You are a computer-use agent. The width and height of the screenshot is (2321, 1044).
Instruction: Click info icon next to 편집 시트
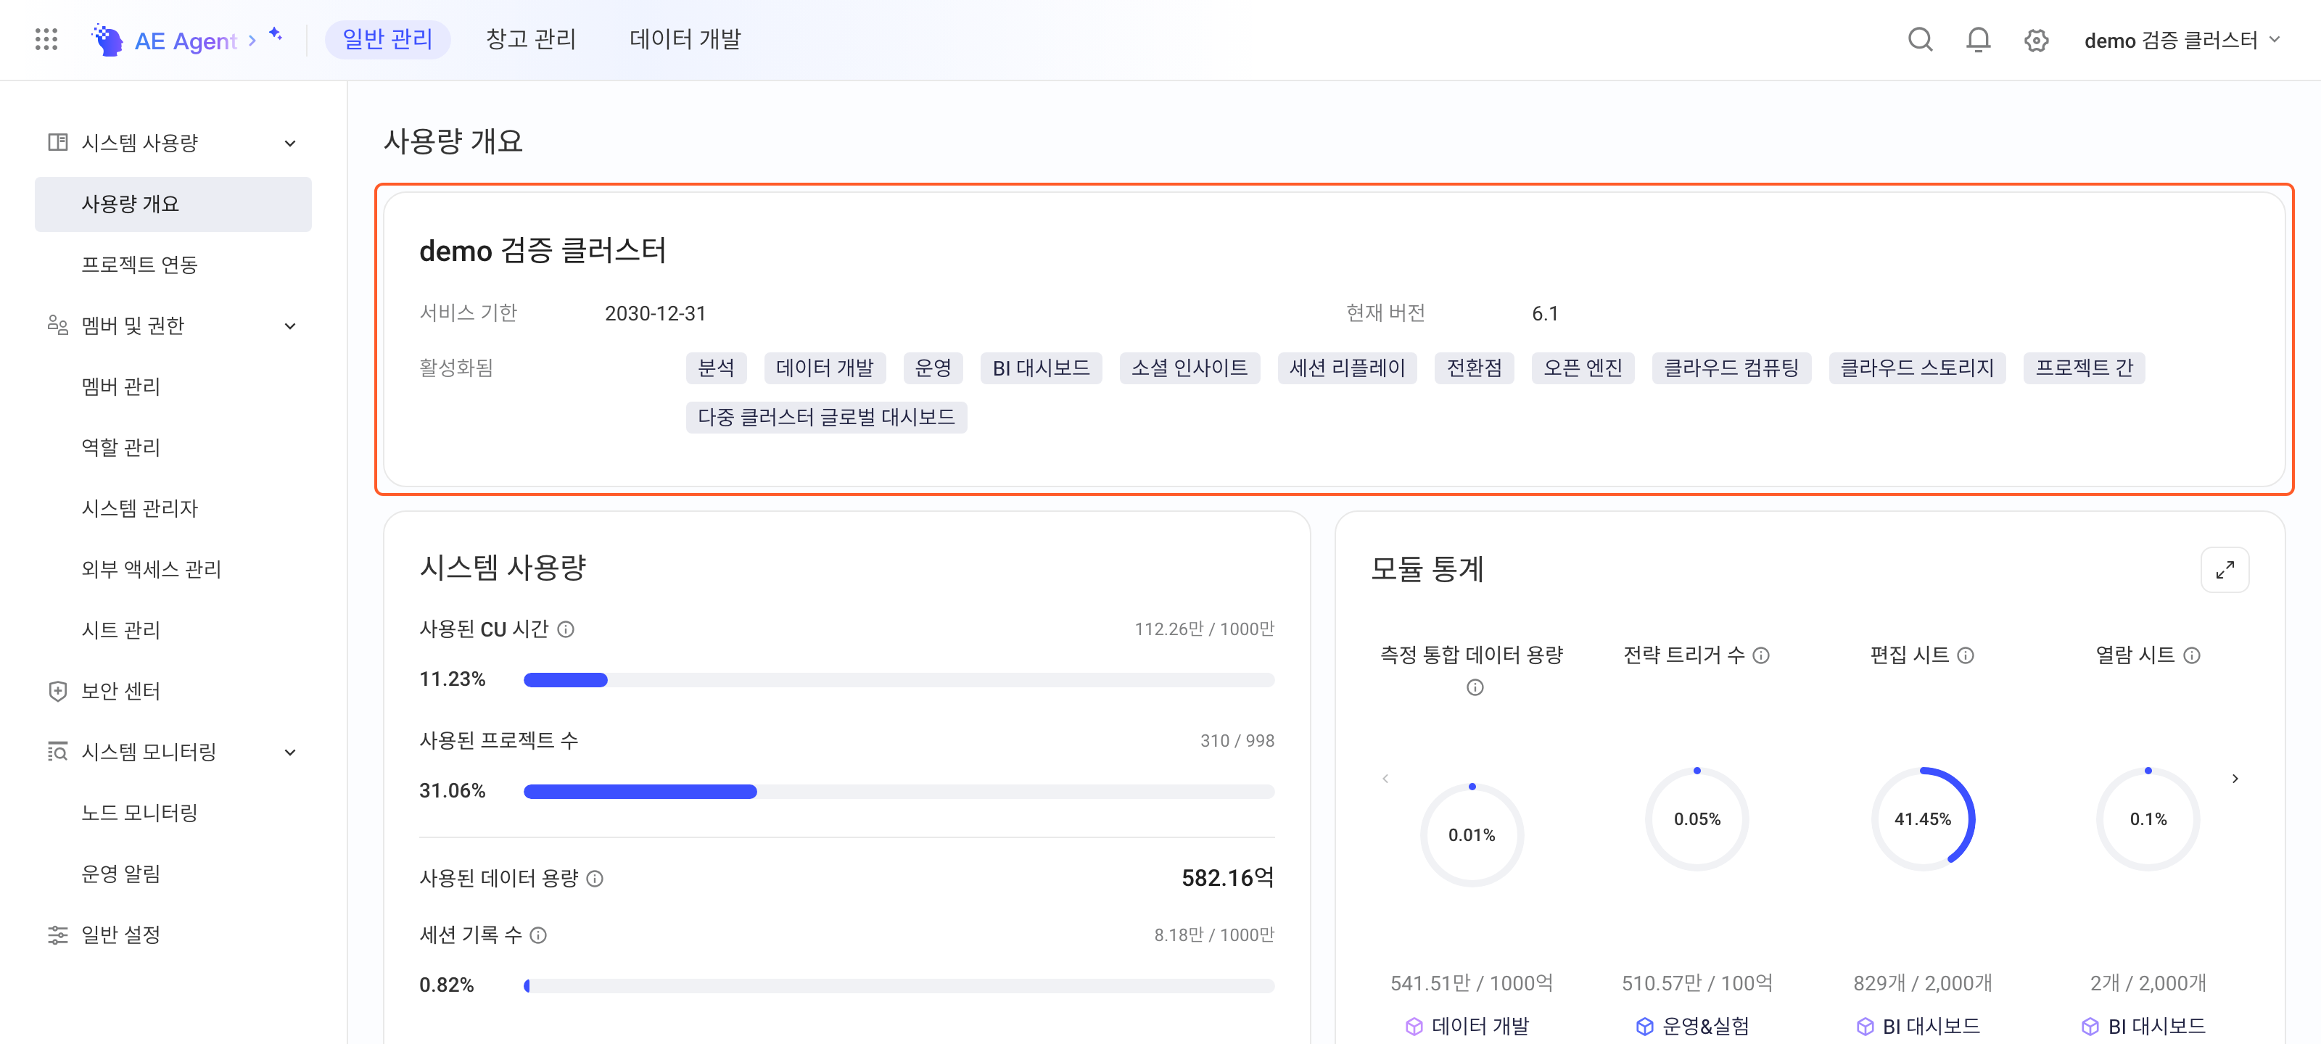1965,655
